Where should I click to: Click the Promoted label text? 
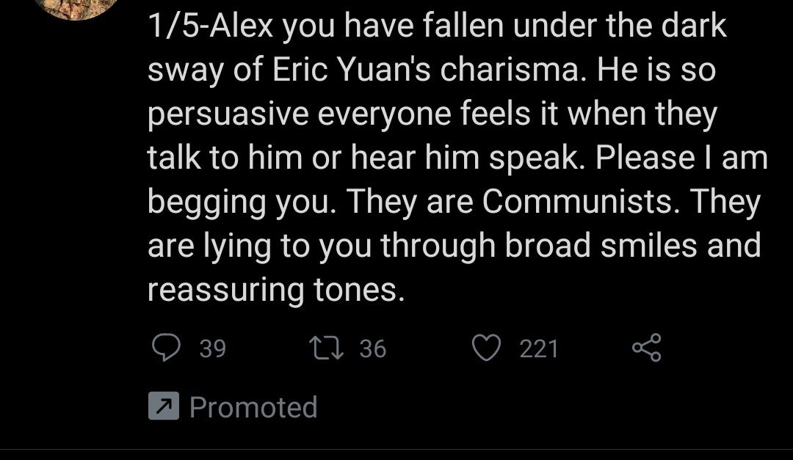coord(253,407)
